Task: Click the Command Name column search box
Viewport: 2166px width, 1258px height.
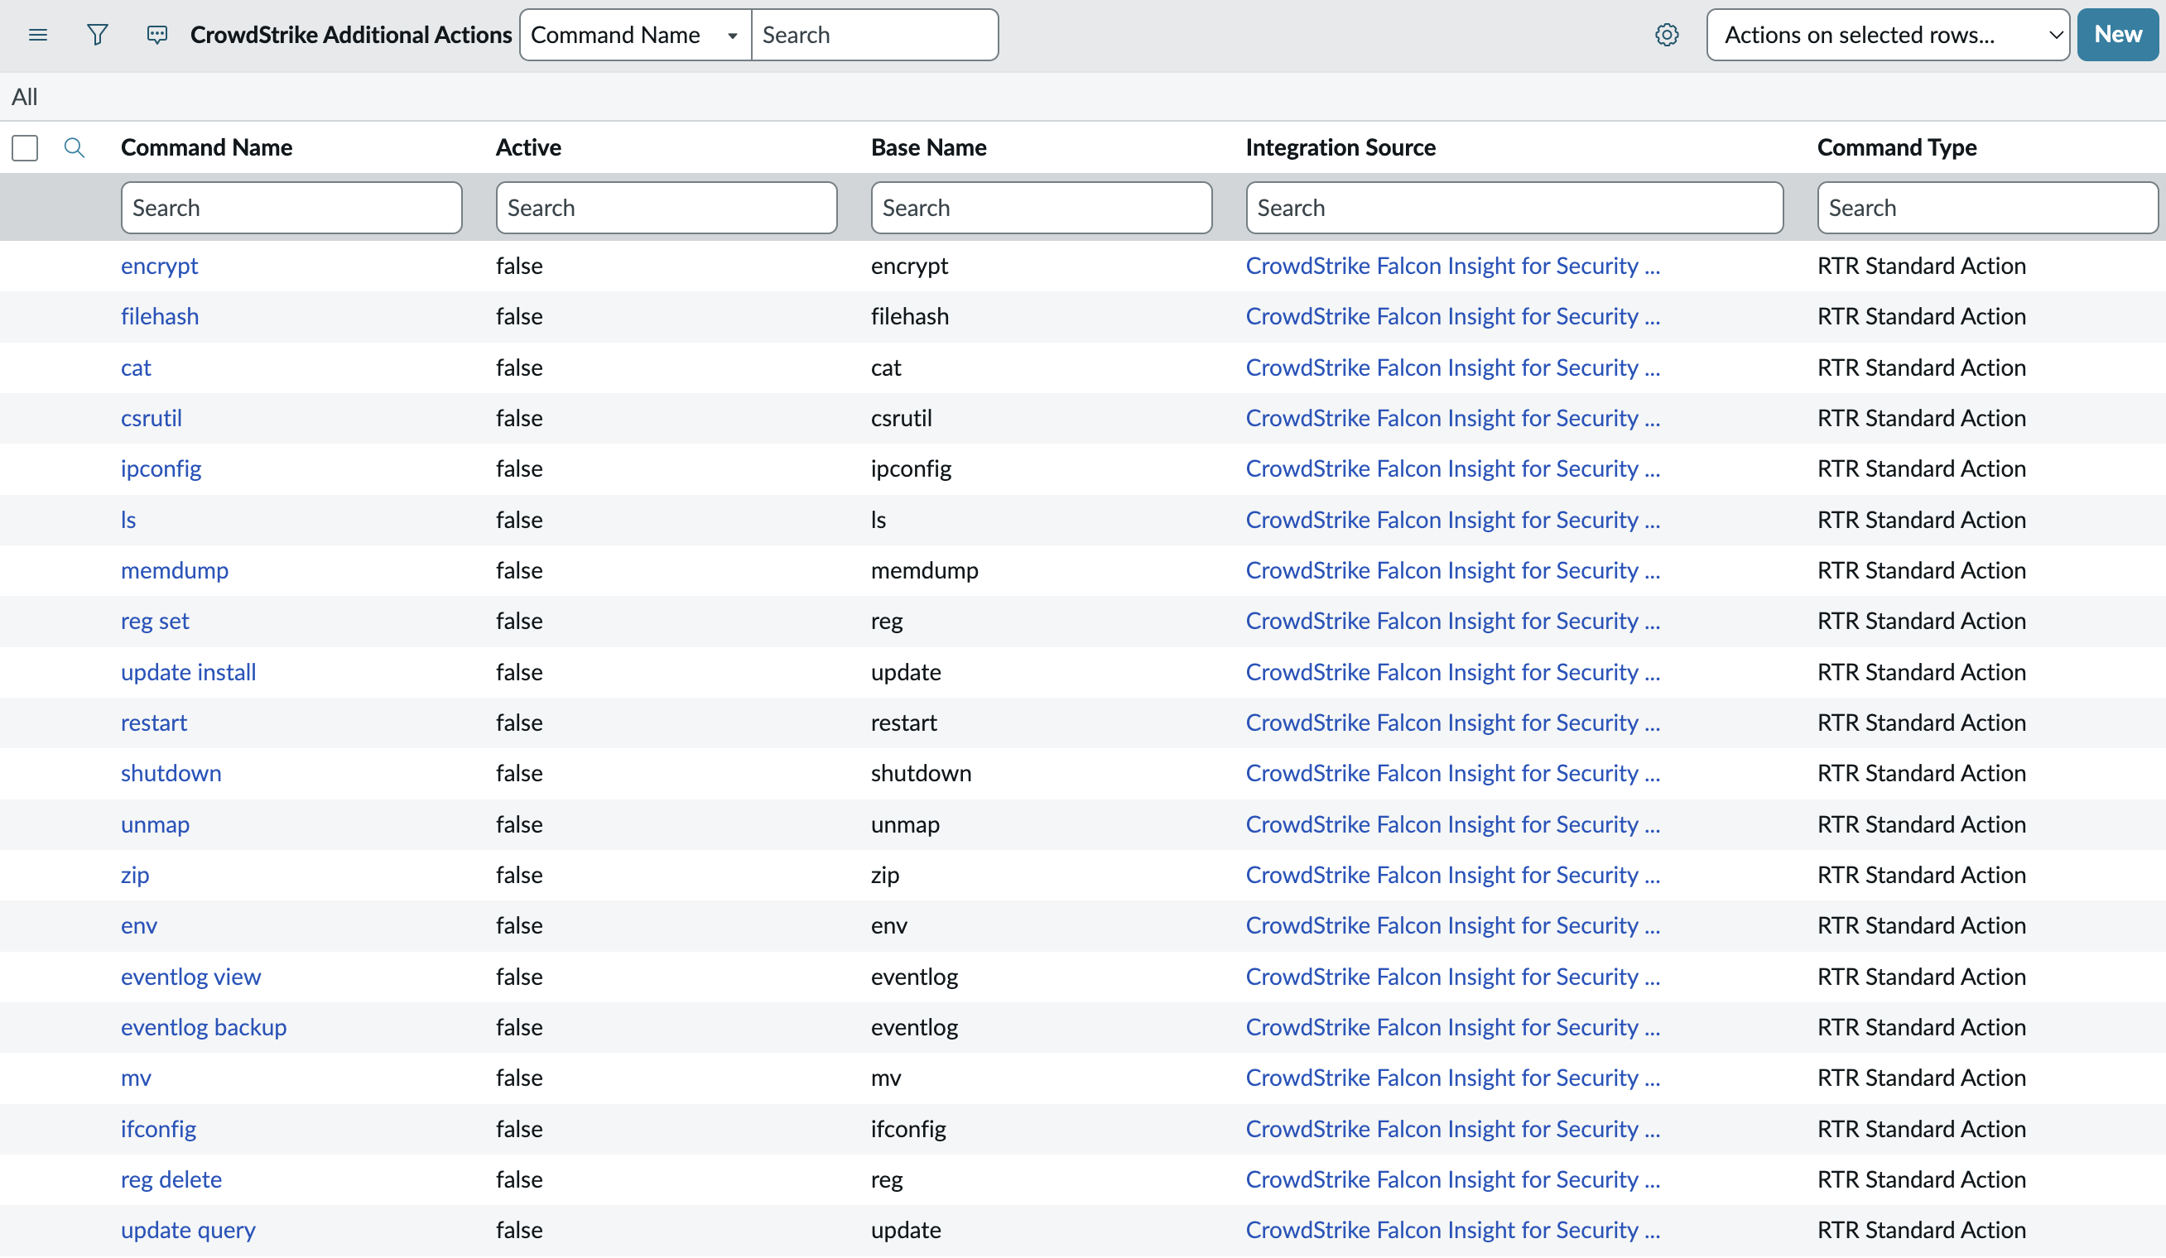Action: click(291, 208)
